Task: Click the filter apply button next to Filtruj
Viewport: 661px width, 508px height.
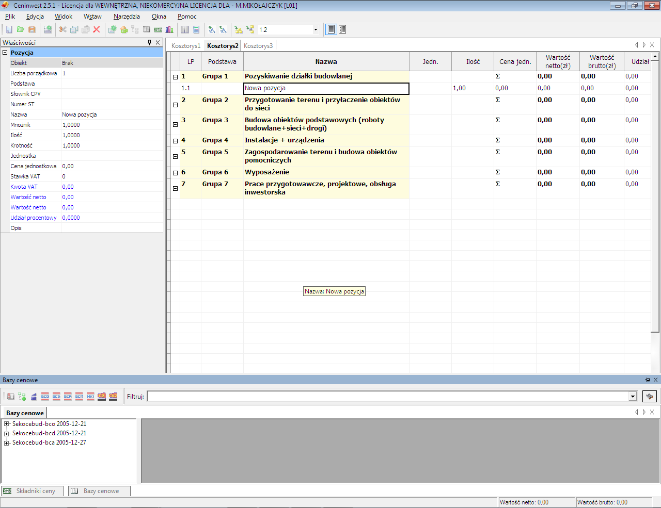Action: point(650,396)
